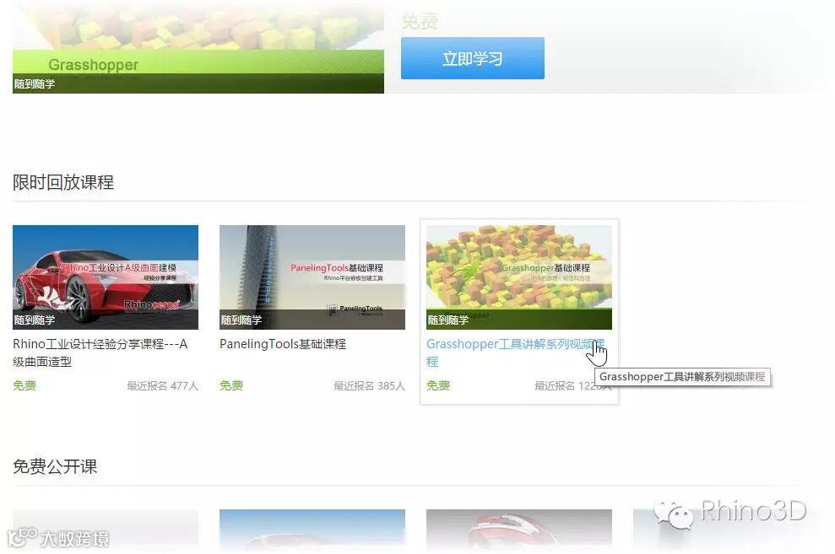Click 随到随学 label on the Grasshopper基础课程 thumbnail

coord(447,320)
